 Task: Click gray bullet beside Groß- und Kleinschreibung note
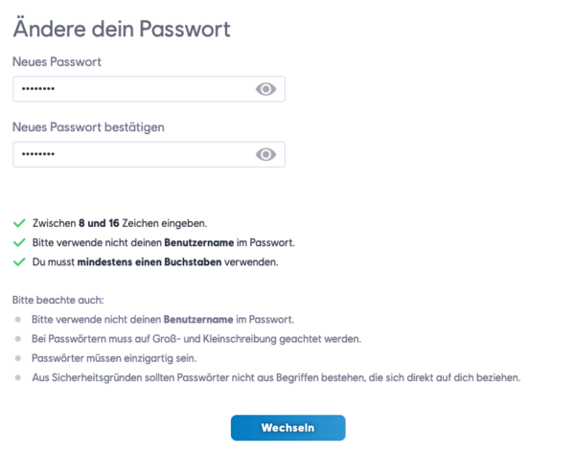pos(17,339)
